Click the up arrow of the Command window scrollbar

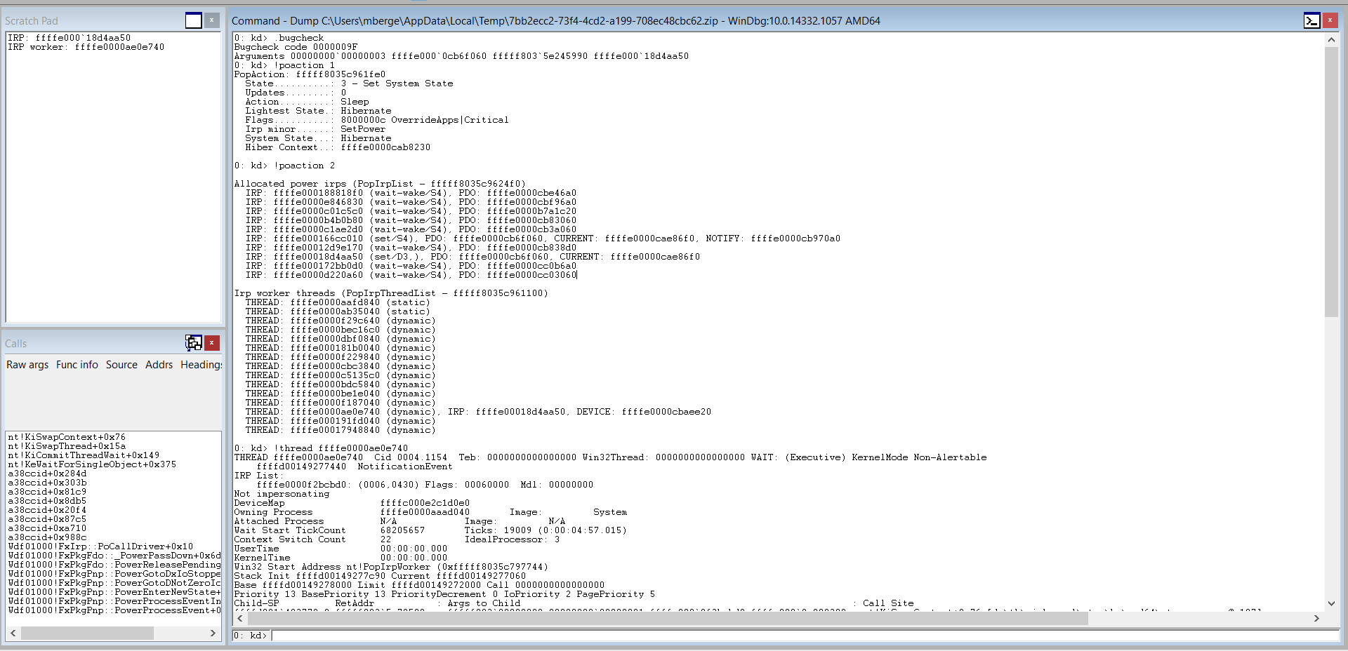click(x=1332, y=39)
